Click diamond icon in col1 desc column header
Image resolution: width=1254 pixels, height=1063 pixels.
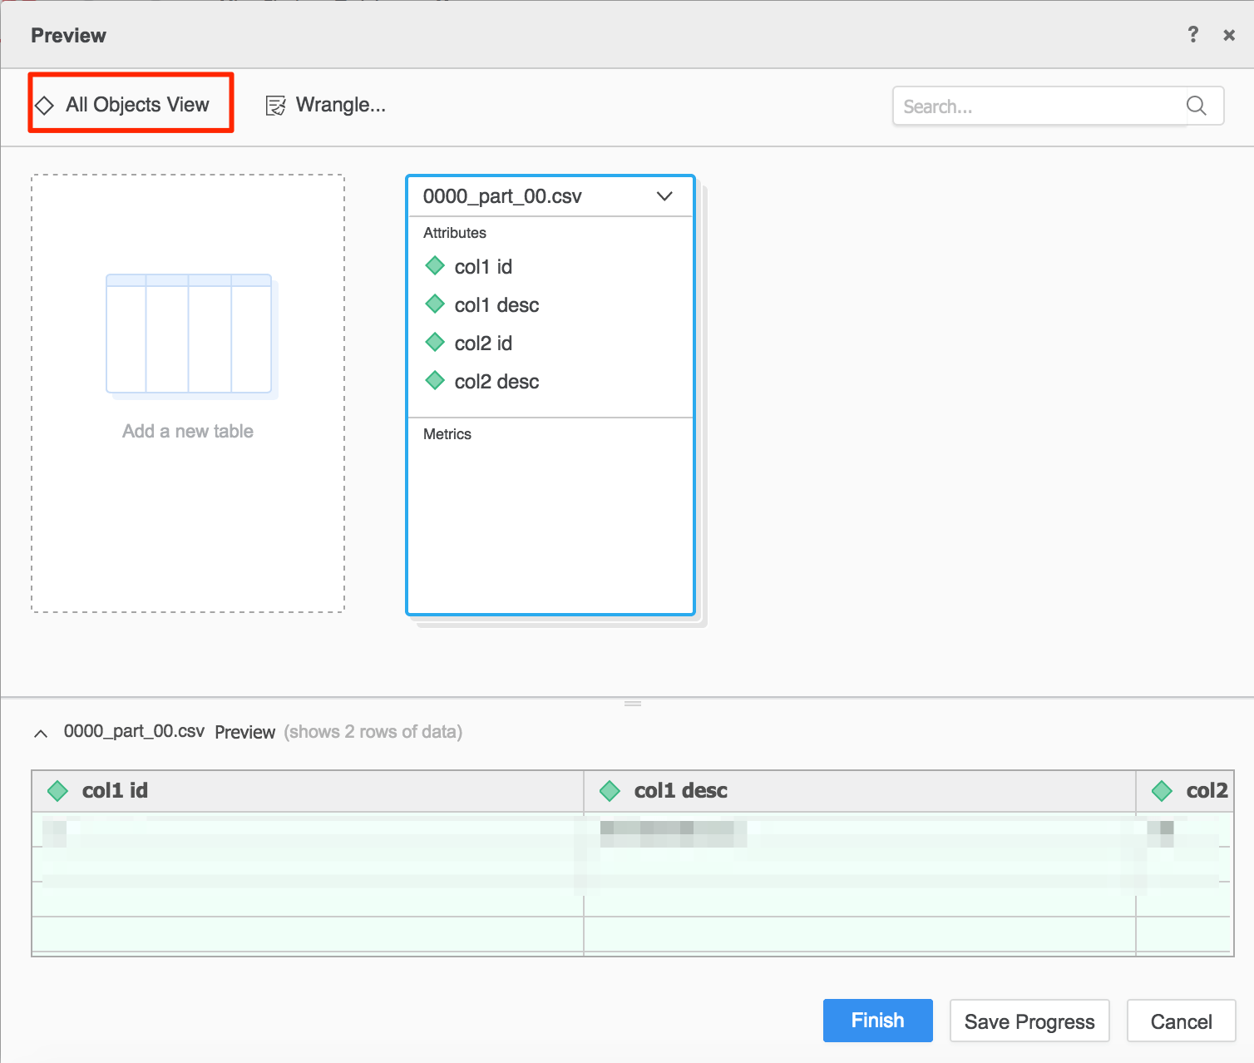(x=610, y=791)
